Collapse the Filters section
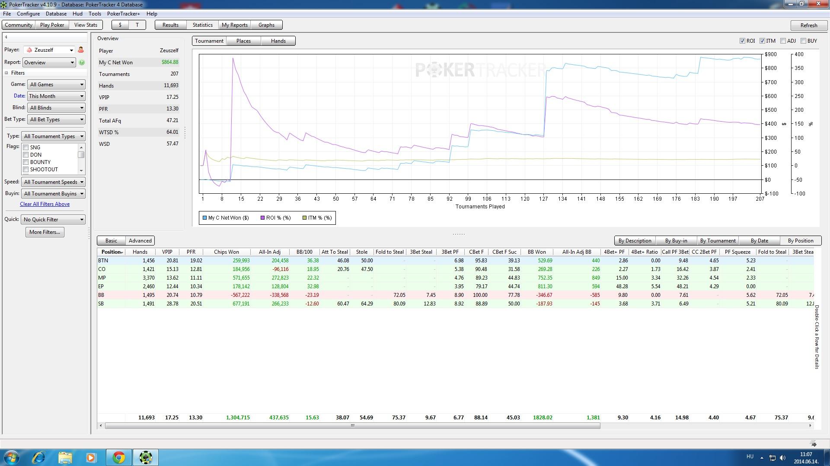The height and width of the screenshot is (466, 830). (x=6, y=73)
